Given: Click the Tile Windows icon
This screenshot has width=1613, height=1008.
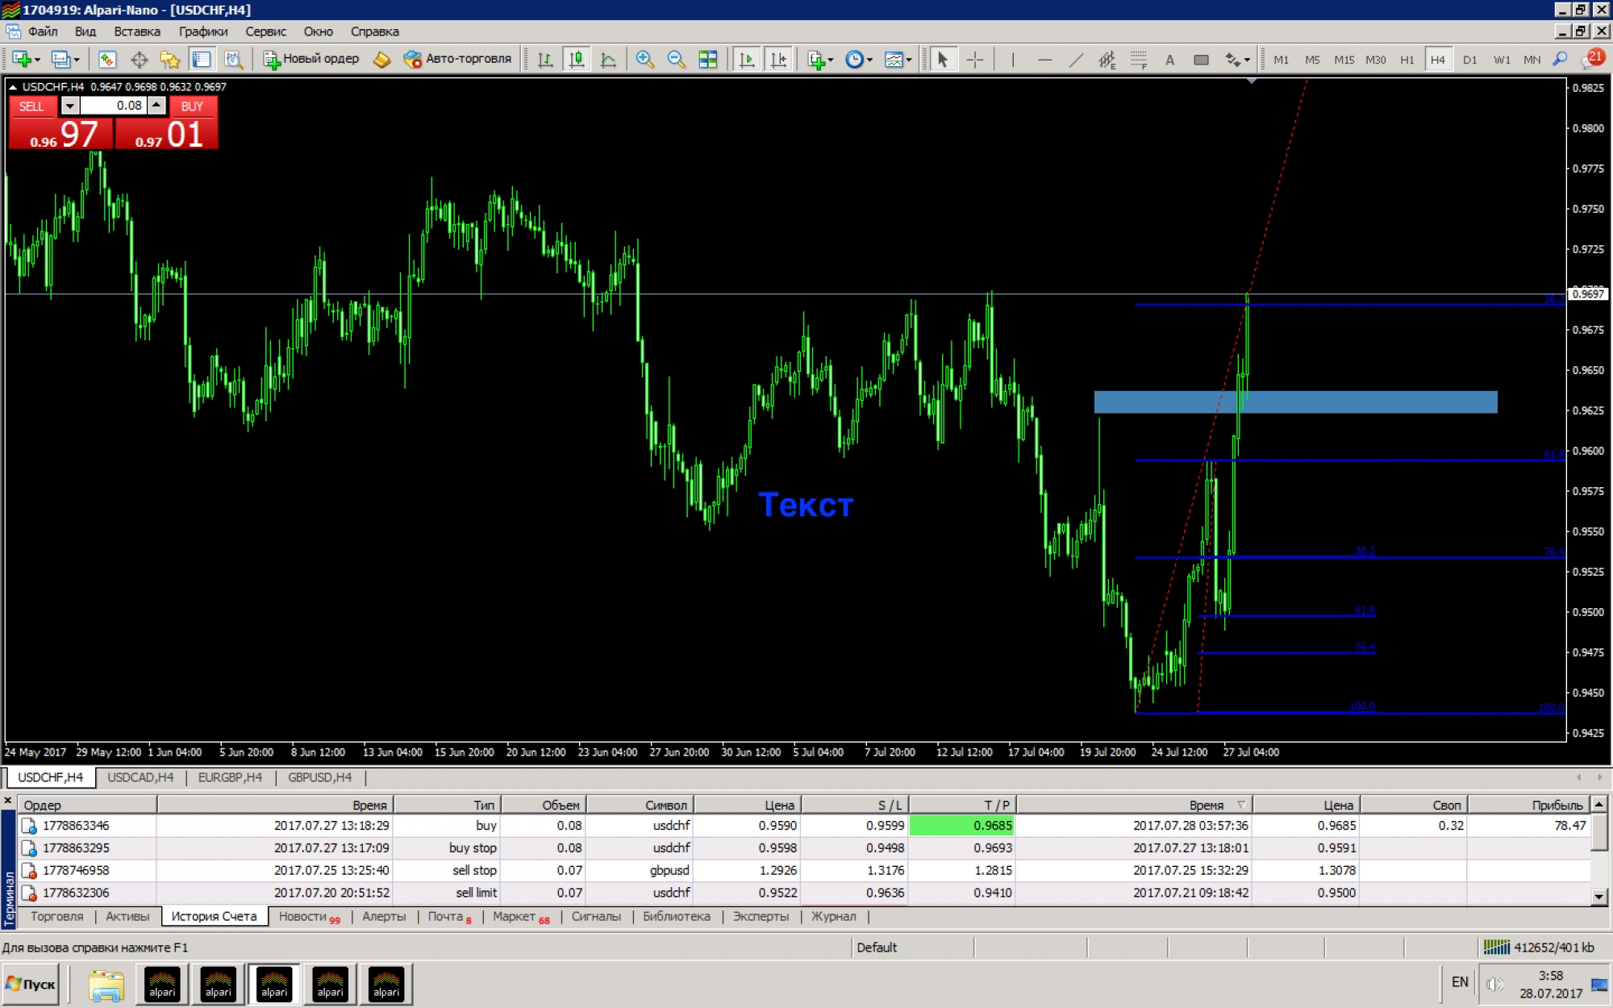Looking at the screenshot, I should click(x=707, y=60).
